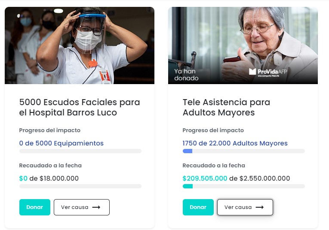This screenshot has width=329, height=230.
Task: Click the Equipamientos impact progress bar
Action: click(x=80, y=151)
